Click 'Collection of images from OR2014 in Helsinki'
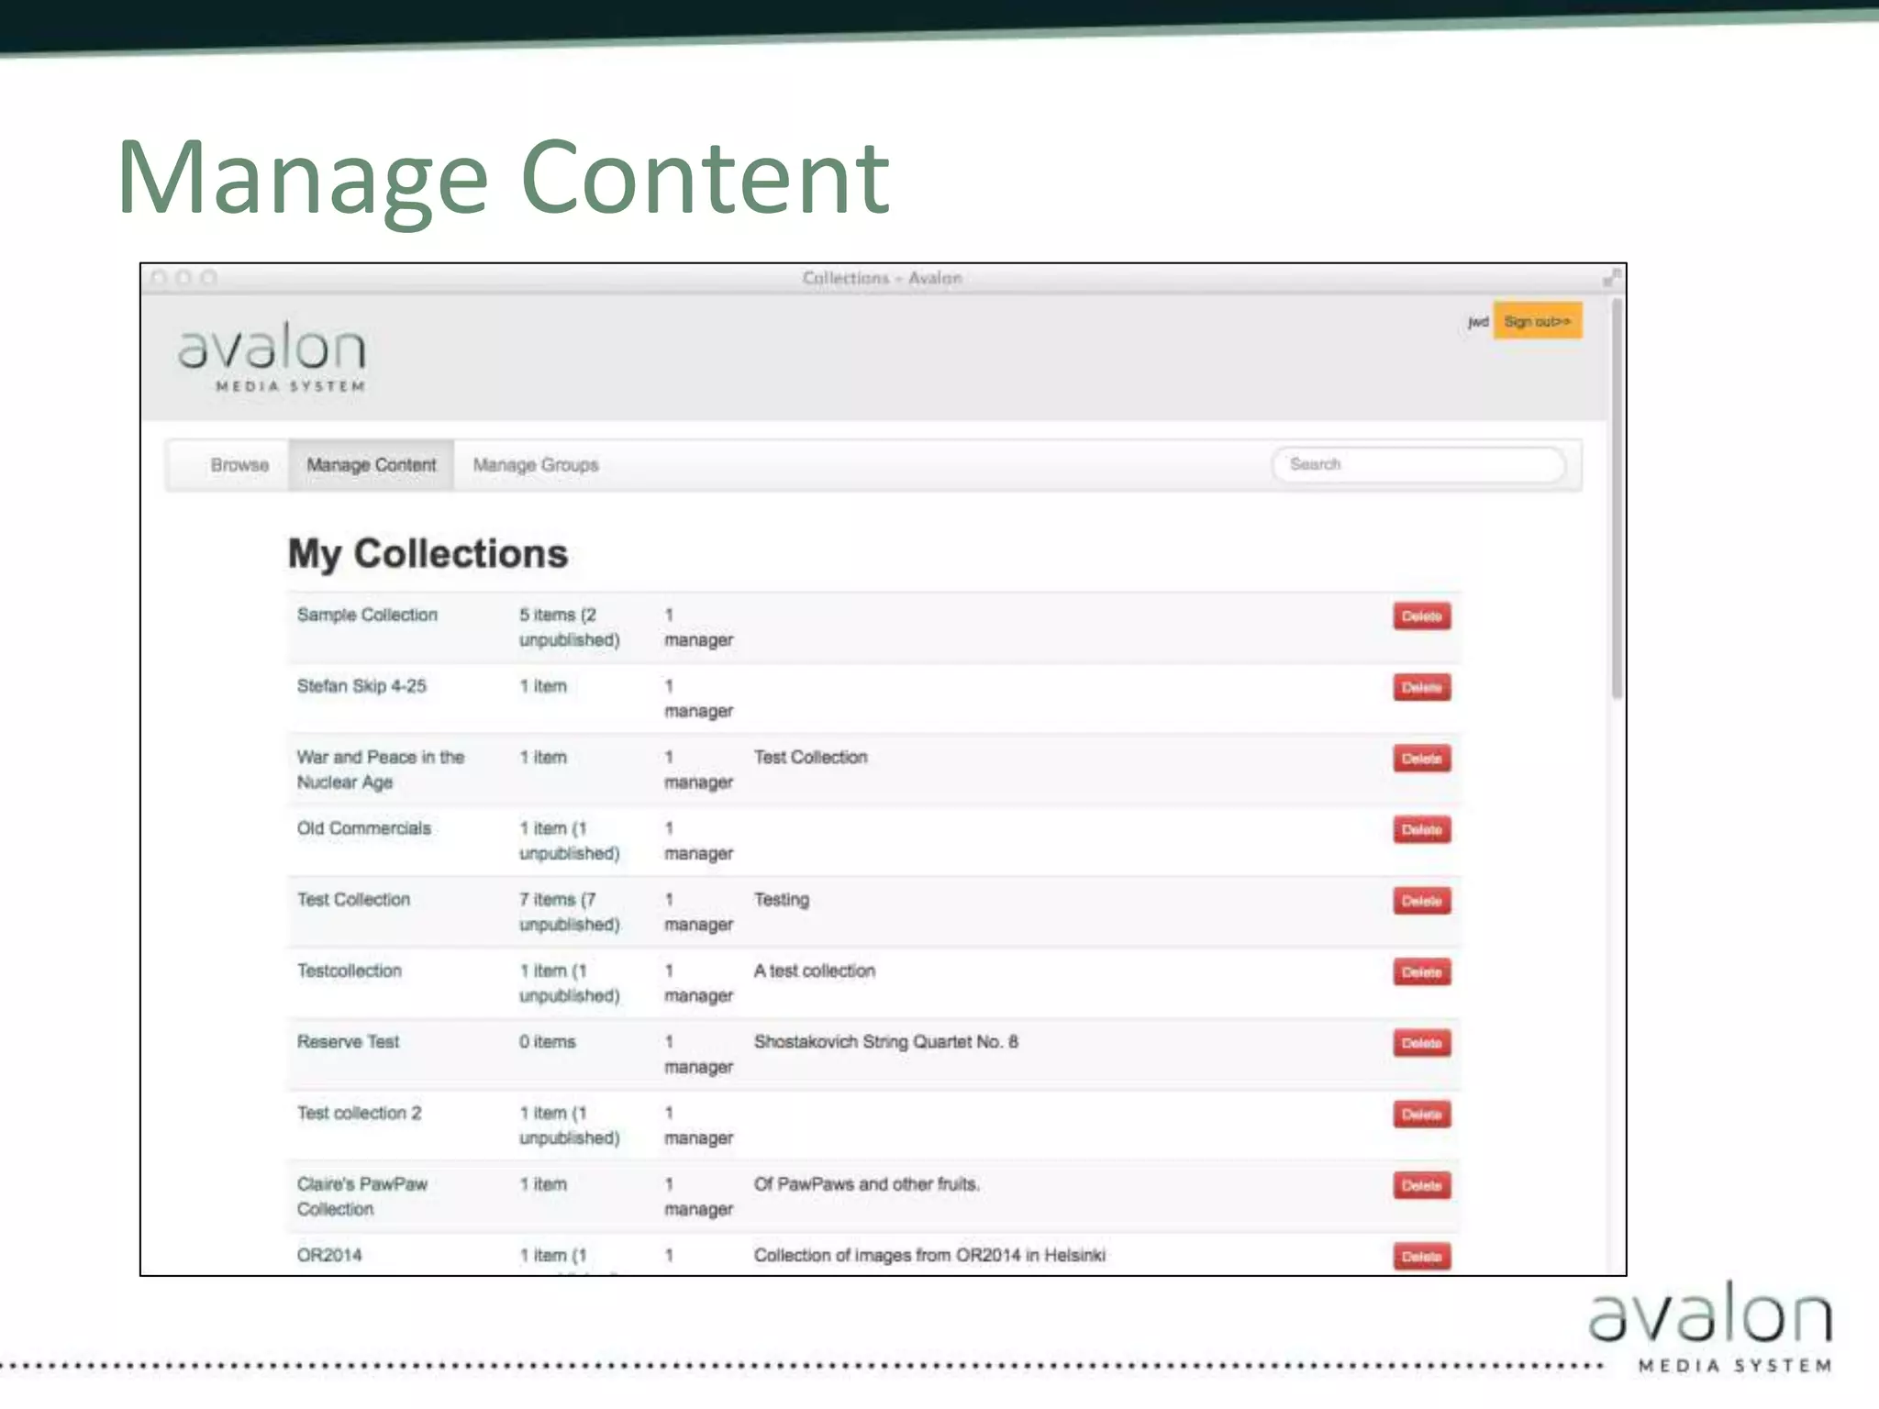Image resolution: width=1879 pixels, height=1409 pixels. (929, 1255)
